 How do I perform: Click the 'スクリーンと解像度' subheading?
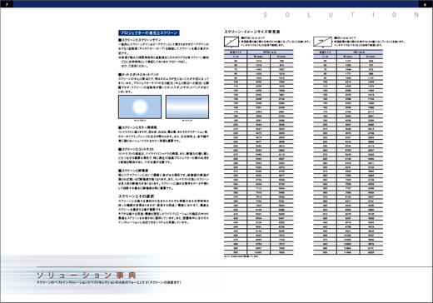tap(133, 171)
